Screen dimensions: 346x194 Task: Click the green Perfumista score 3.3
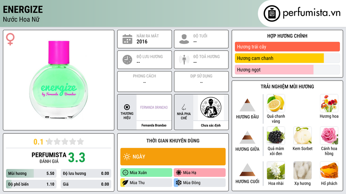77,158
